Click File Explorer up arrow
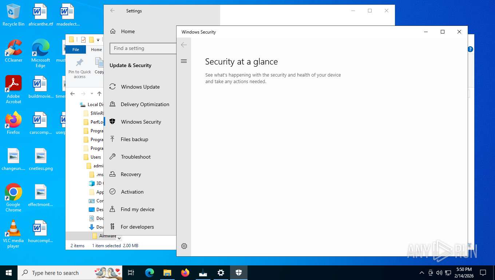This screenshot has width=495, height=280. point(99,94)
